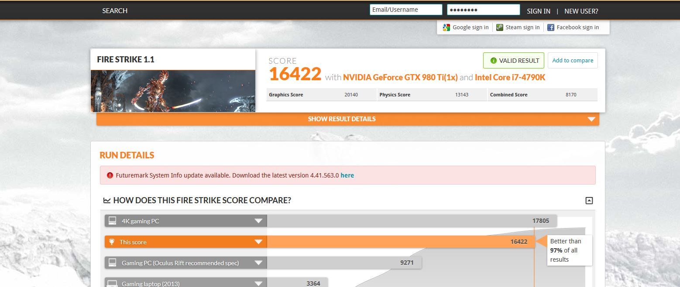Click the Valid Result button
Viewport: 680px width, 287px height.
point(514,61)
